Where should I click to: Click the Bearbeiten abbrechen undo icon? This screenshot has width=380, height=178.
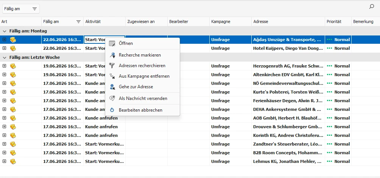(x=112, y=110)
